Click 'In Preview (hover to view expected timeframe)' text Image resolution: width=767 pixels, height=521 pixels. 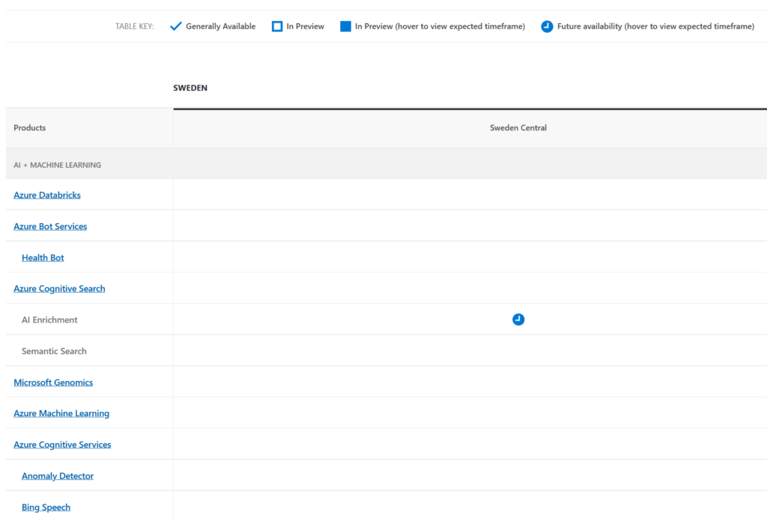click(440, 26)
